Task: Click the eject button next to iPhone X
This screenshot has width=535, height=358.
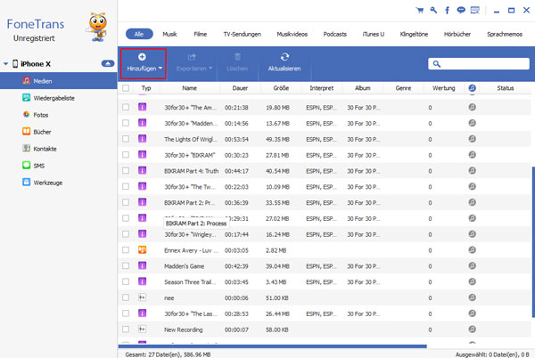Action: (x=108, y=64)
